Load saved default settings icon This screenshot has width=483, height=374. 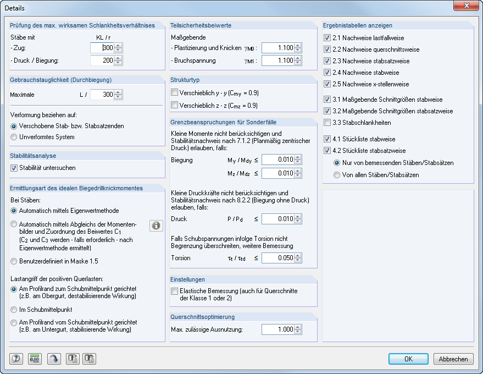pos(90,359)
